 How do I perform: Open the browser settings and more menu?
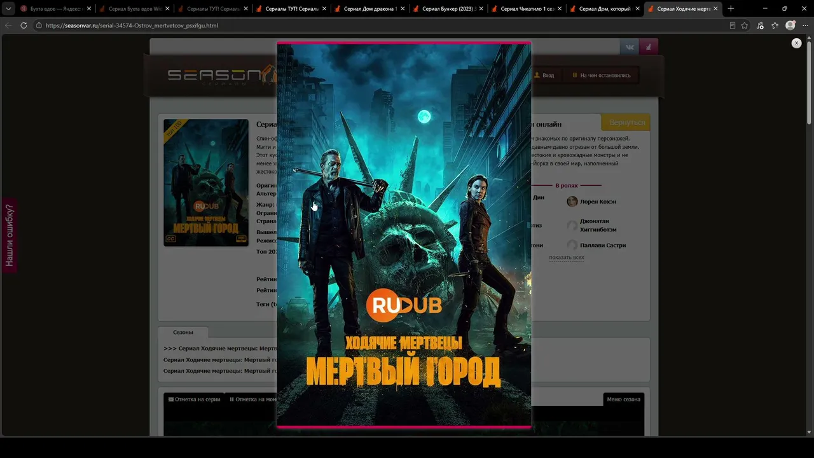[x=805, y=25]
